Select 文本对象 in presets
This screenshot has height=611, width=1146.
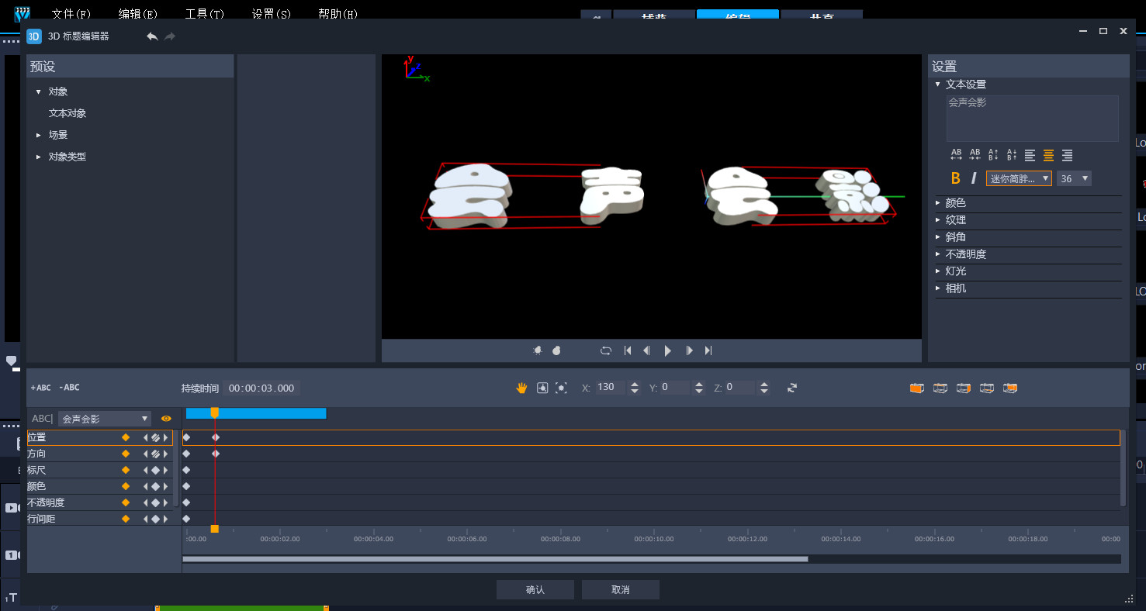68,113
